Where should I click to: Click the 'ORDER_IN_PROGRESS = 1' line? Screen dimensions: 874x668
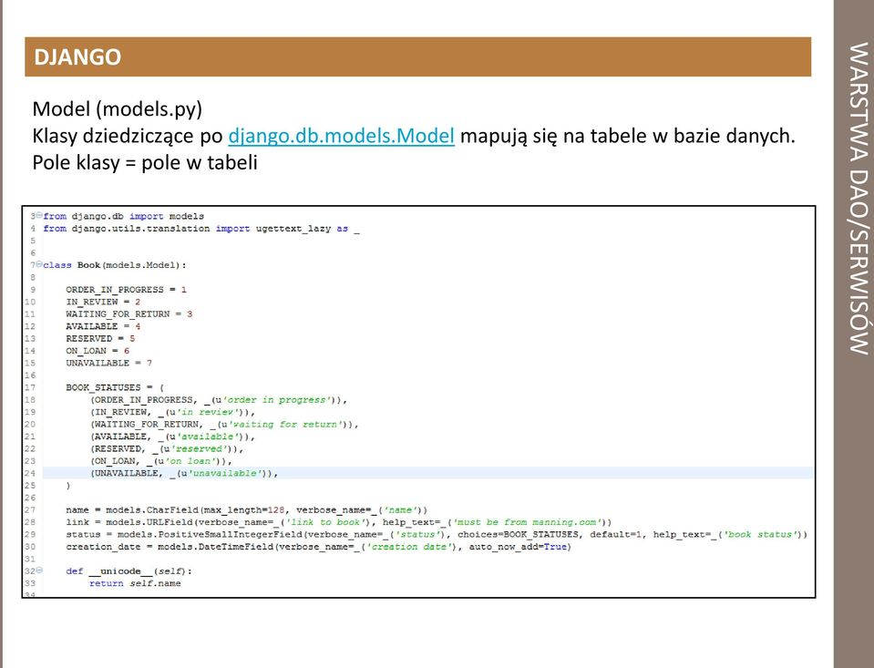126,290
